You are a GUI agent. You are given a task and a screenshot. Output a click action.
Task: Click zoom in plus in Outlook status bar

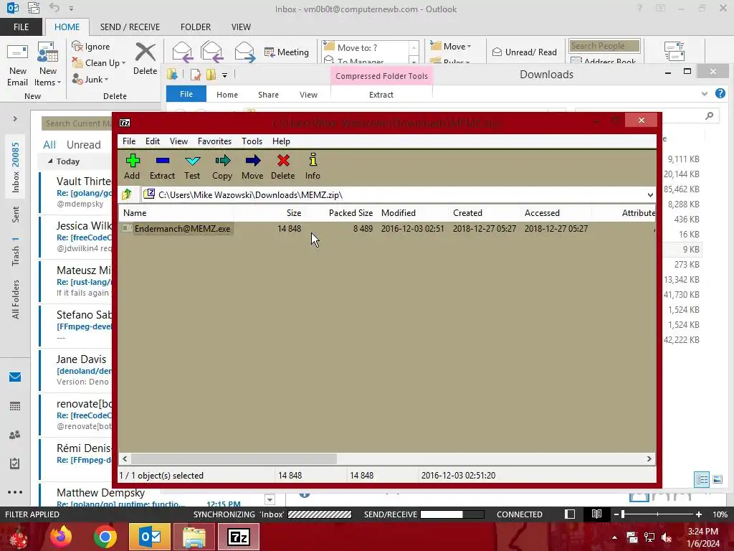click(699, 514)
